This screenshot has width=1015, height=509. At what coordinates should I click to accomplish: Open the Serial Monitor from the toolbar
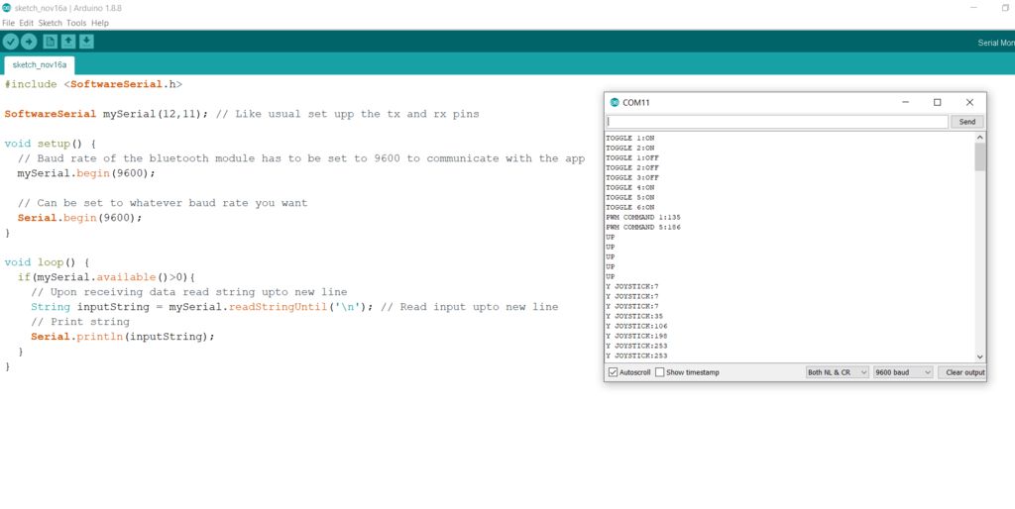point(996,43)
